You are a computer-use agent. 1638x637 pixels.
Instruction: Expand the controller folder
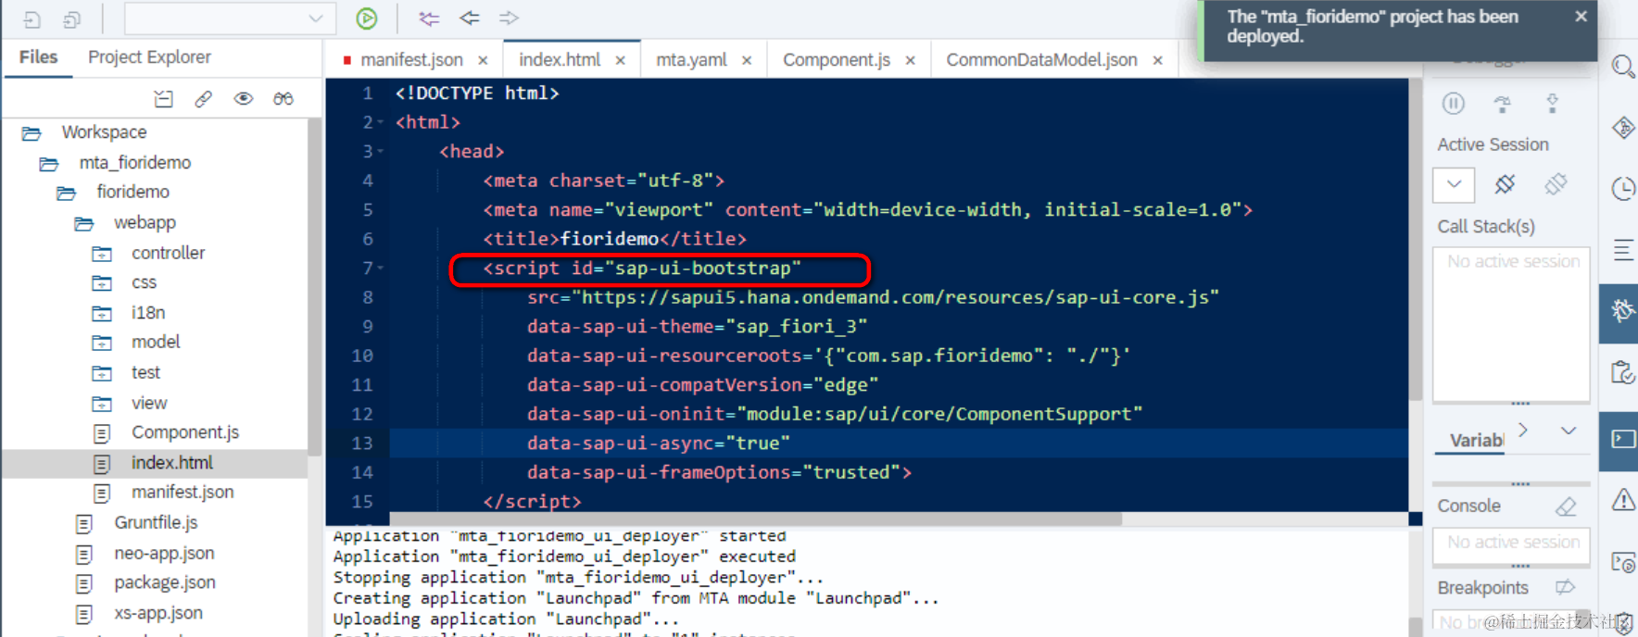coord(102,254)
